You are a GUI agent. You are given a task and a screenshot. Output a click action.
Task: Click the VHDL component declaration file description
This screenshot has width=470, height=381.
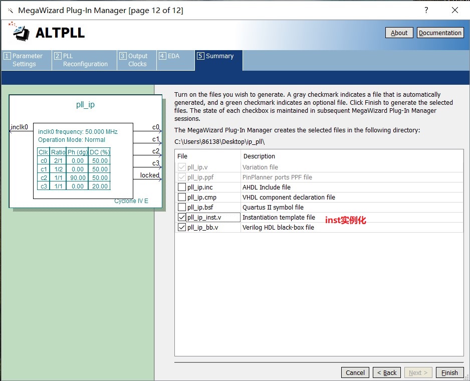pos(289,198)
